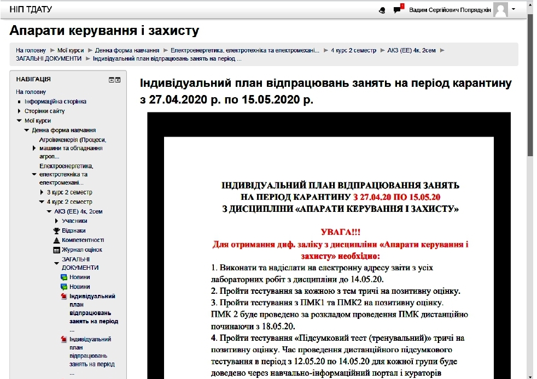Open the messages chat icon
Viewport: 537px width, 379px height.
tap(398, 10)
